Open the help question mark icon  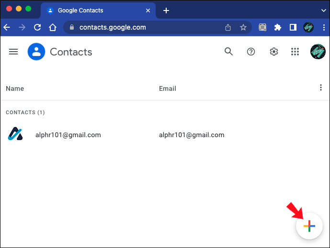251,52
